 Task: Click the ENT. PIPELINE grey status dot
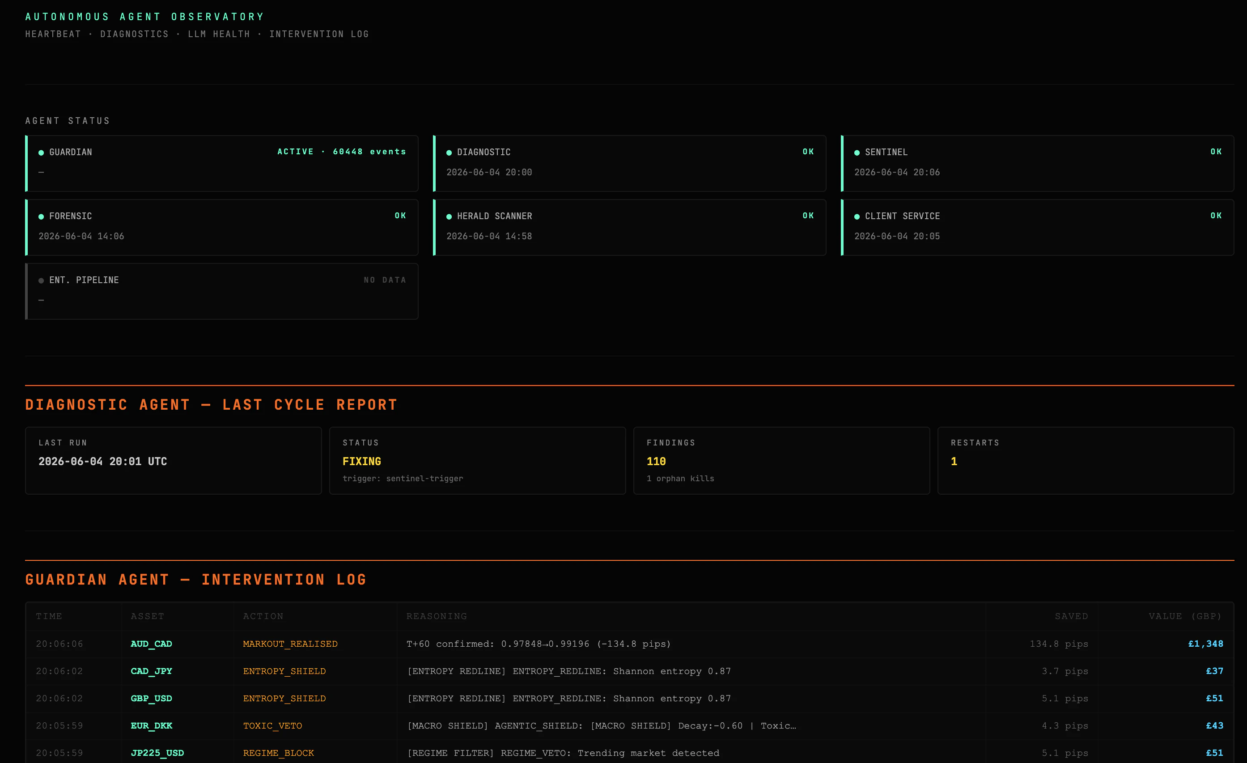coord(41,280)
